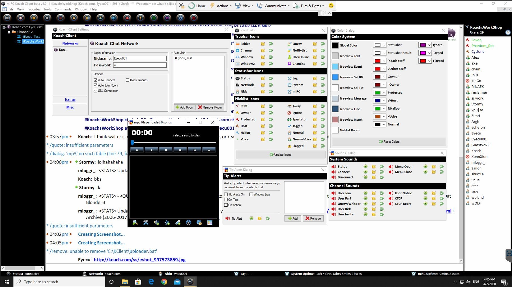Toggle the Auto Join Room checkbox
Screen dimensions: 512x287
pos(96,85)
